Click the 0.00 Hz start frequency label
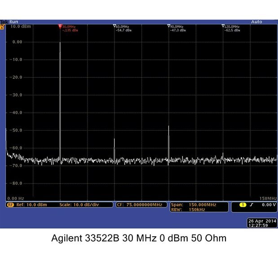 click(16, 199)
